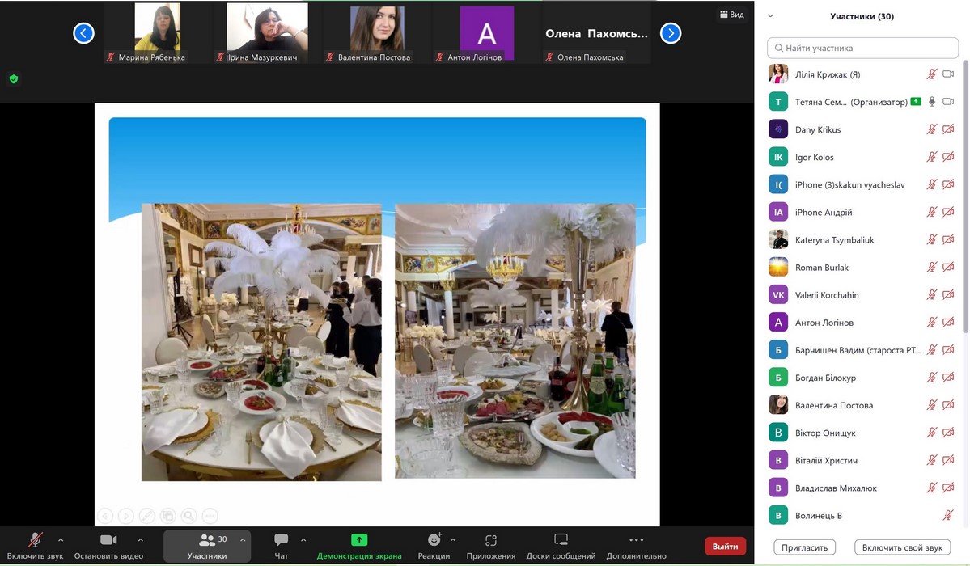Open the Реакции reactions menu
970x566 pixels.
pos(434,540)
